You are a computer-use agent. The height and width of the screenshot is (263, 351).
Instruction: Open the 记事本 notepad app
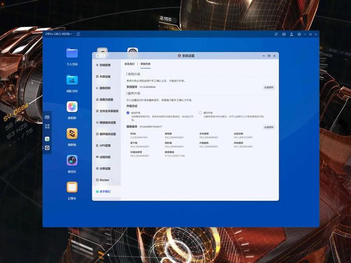pyautogui.click(x=72, y=187)
